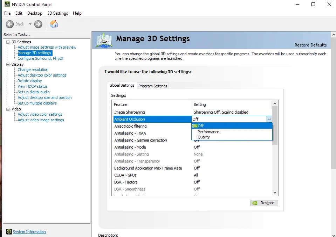Click the NVIDIA home toolbar icon

tap(54, 24)
